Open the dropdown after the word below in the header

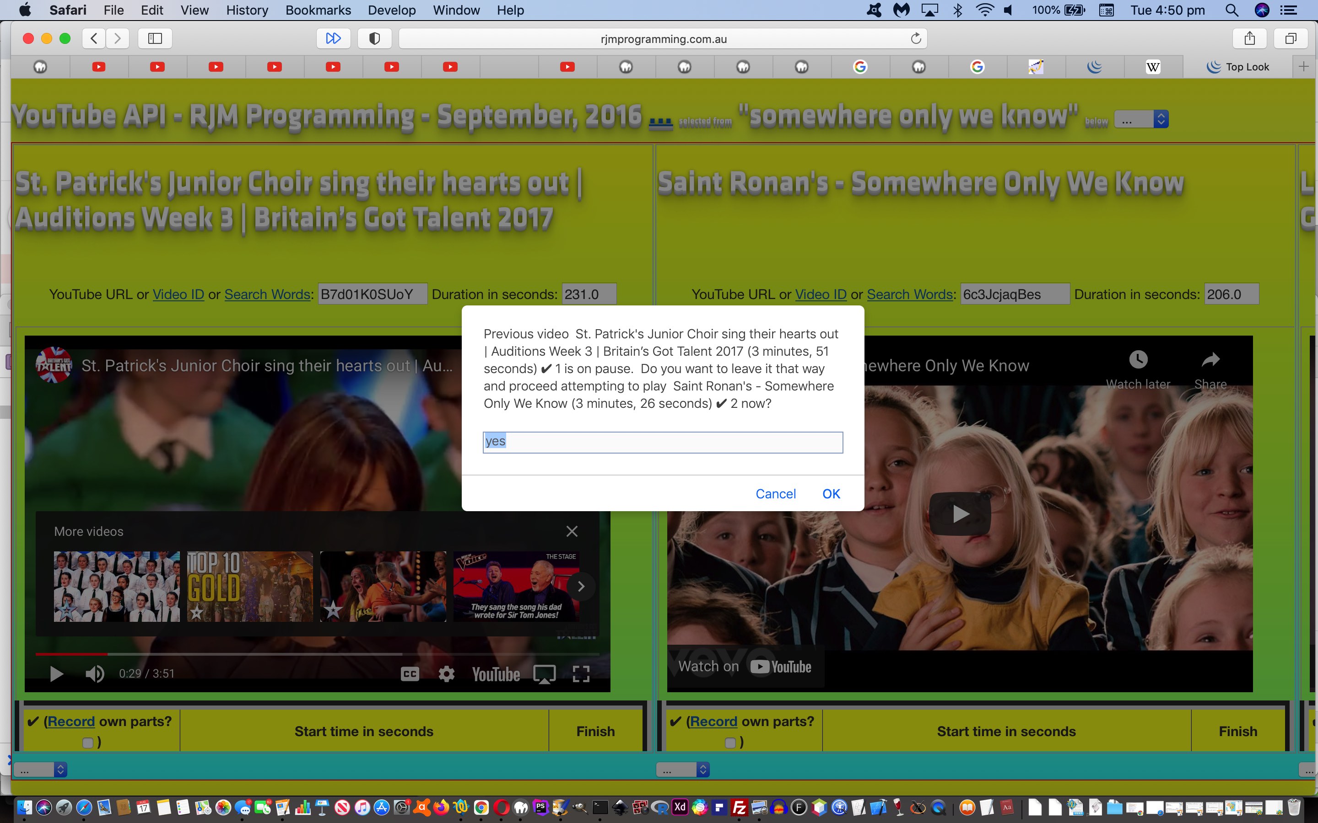point(1141,119)
